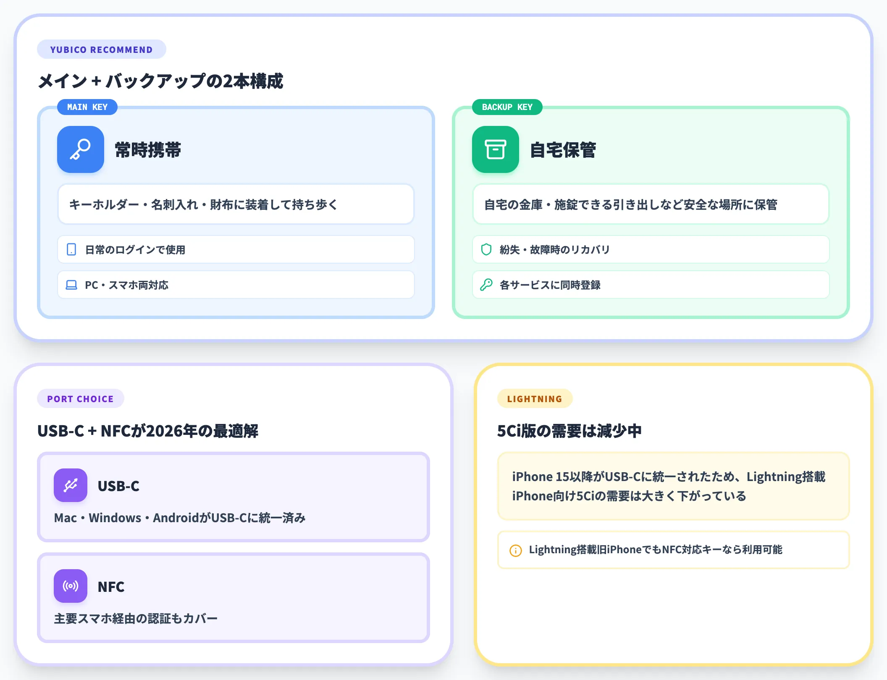Click the text 自宅の金庫・施錠できる引き出しなど安全な場所に保管
This screenshot has height=680, width=887.
tap(631, 204)
